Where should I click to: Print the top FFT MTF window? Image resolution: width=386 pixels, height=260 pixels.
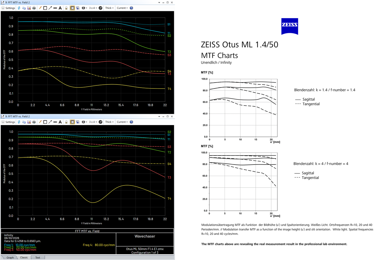[34, 8]
